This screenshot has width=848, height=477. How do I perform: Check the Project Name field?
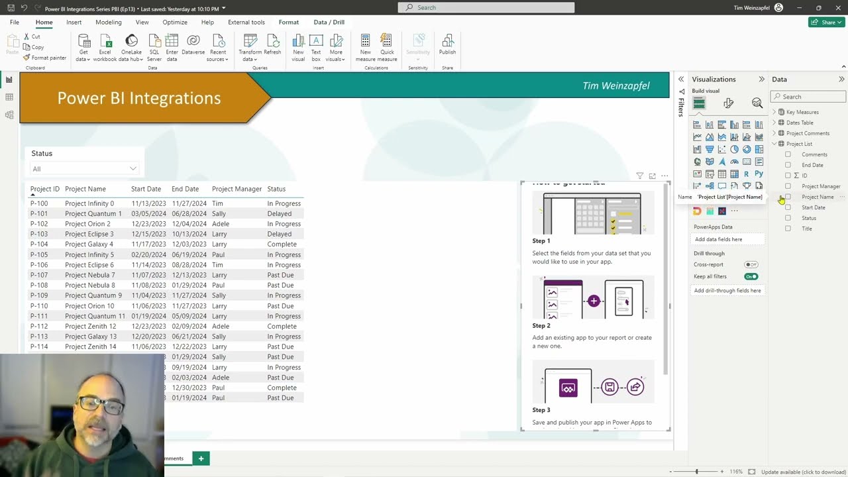pyautogui.click(x=788, y=197)
